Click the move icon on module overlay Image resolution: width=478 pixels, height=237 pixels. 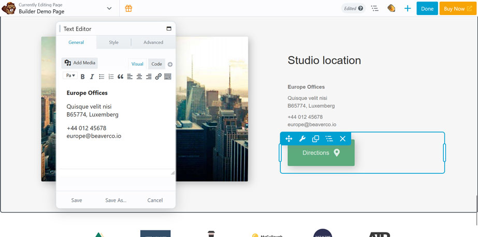pos(288,139)
